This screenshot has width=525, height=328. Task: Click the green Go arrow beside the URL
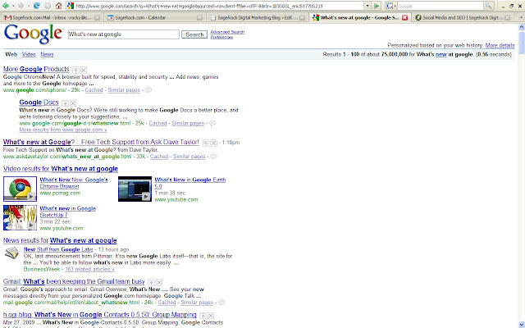tap(377, 6)
